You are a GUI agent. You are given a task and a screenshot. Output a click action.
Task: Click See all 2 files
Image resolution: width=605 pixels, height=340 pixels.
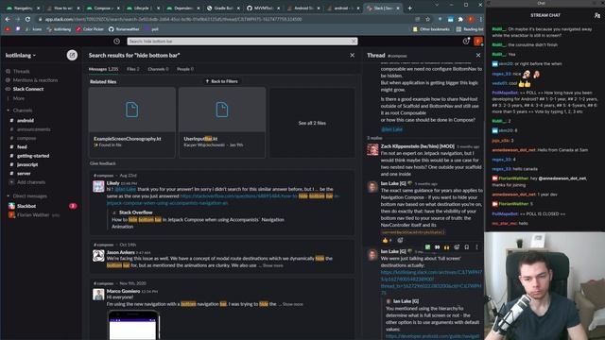[312, 123]
